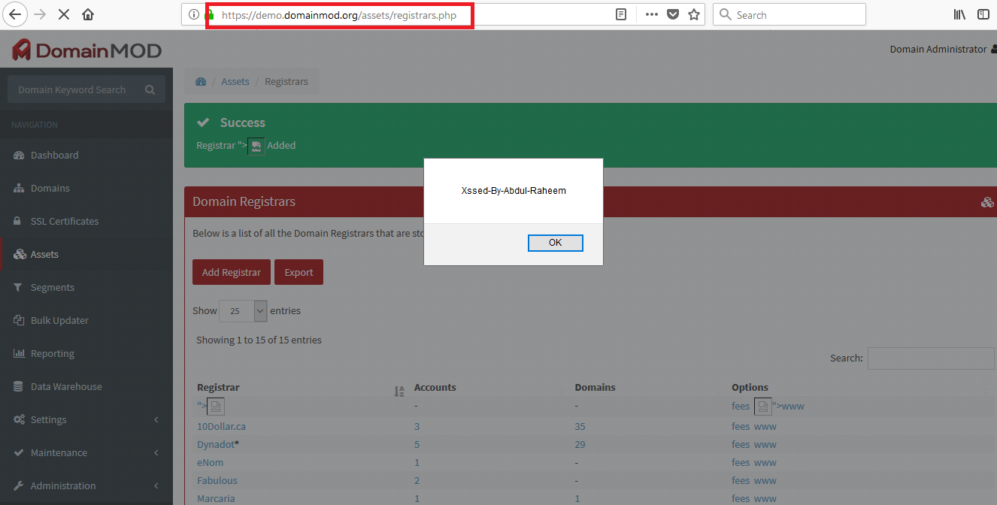Click Assets breadcrumb link
Viewport: 997px width, 505px height.
235,81
